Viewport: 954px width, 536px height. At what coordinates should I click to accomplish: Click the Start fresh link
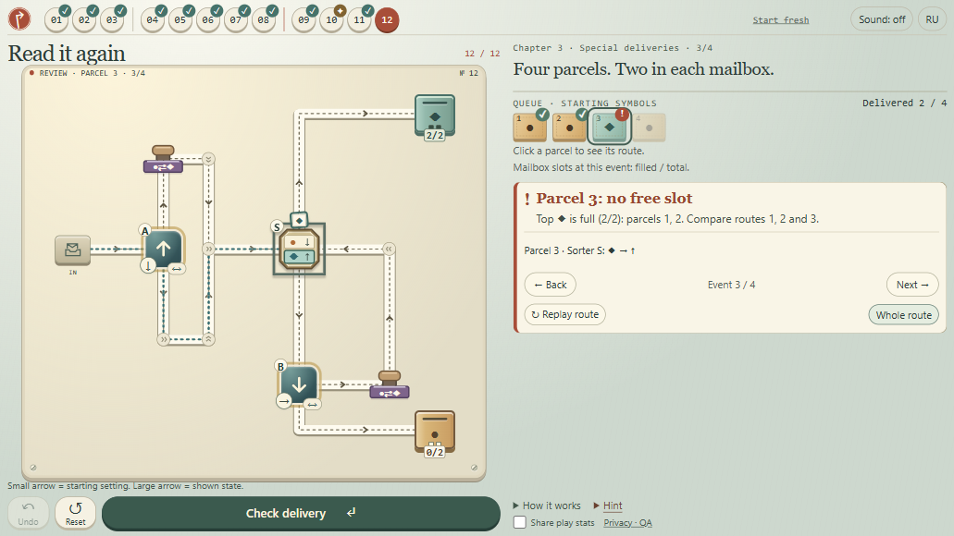click(781, 20)
